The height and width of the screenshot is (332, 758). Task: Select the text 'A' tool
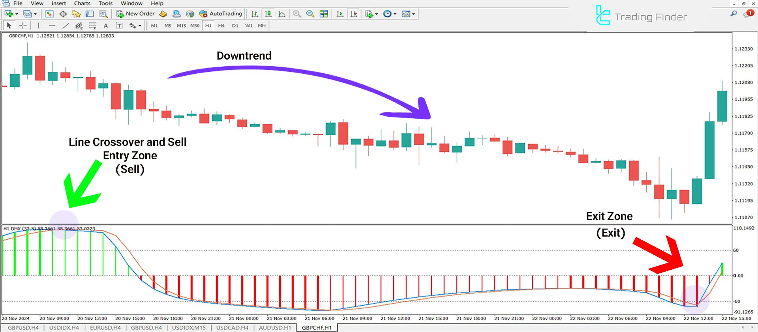(106, 26)
